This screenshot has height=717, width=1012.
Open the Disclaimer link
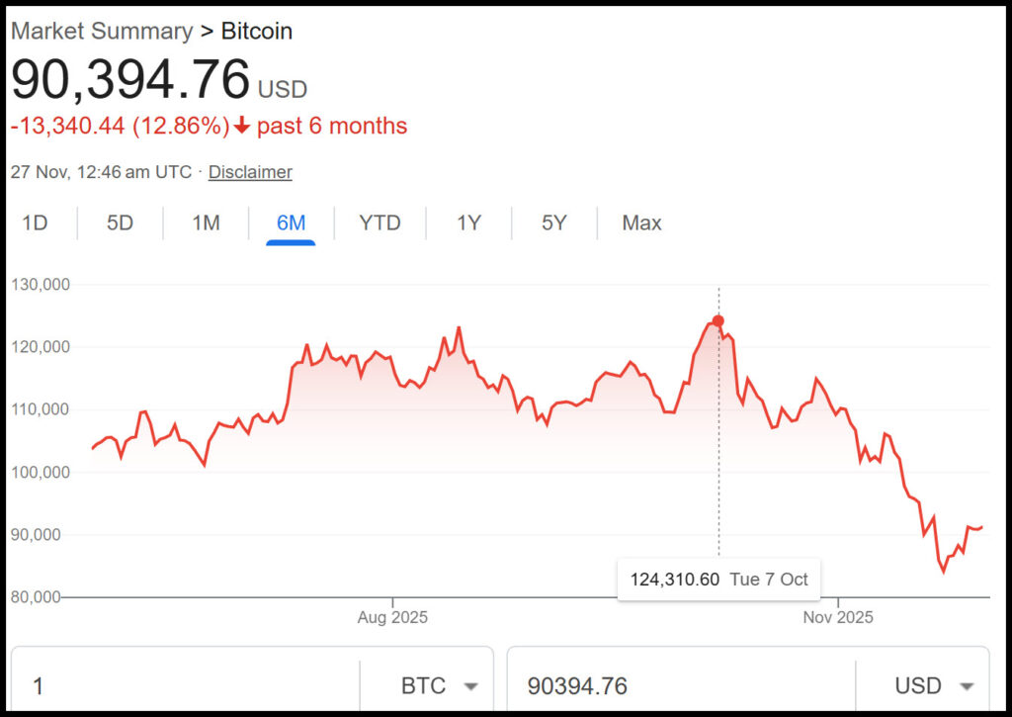250,172
